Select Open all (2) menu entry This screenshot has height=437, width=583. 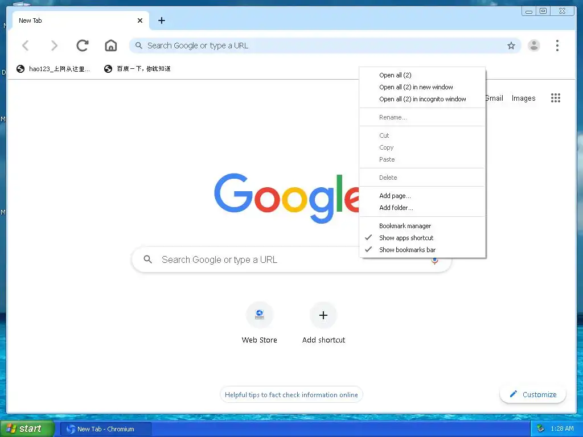[x=422, y=75]
